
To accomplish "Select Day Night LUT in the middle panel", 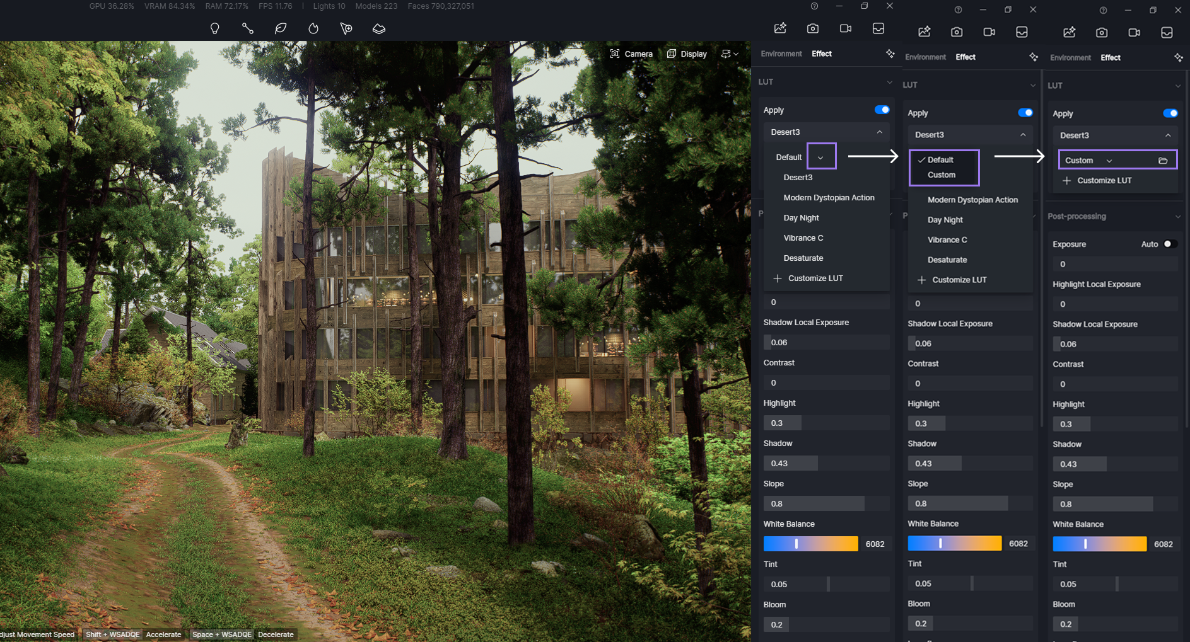I will [x=945, y=220].
